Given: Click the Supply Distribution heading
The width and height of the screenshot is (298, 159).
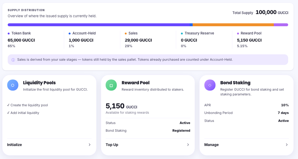Looking at the screenshot, I should coord(26,10).
